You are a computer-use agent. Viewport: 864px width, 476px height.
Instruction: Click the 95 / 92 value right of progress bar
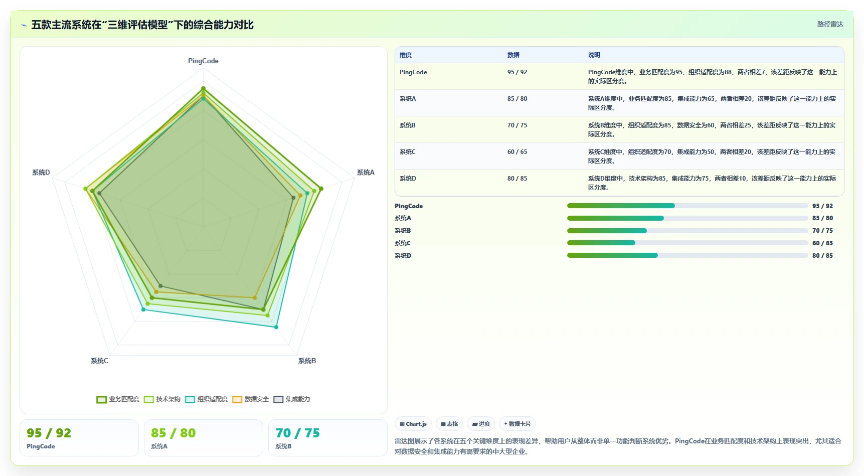(822, 206)
